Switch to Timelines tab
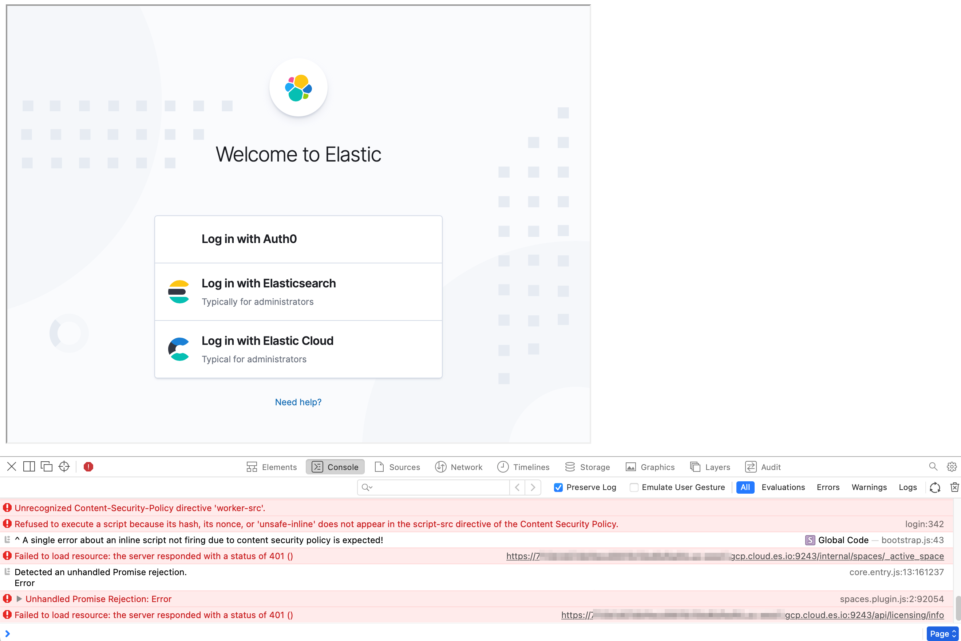Image resolution: width=961 pixels, height=641 pixels. pos(523,467)
